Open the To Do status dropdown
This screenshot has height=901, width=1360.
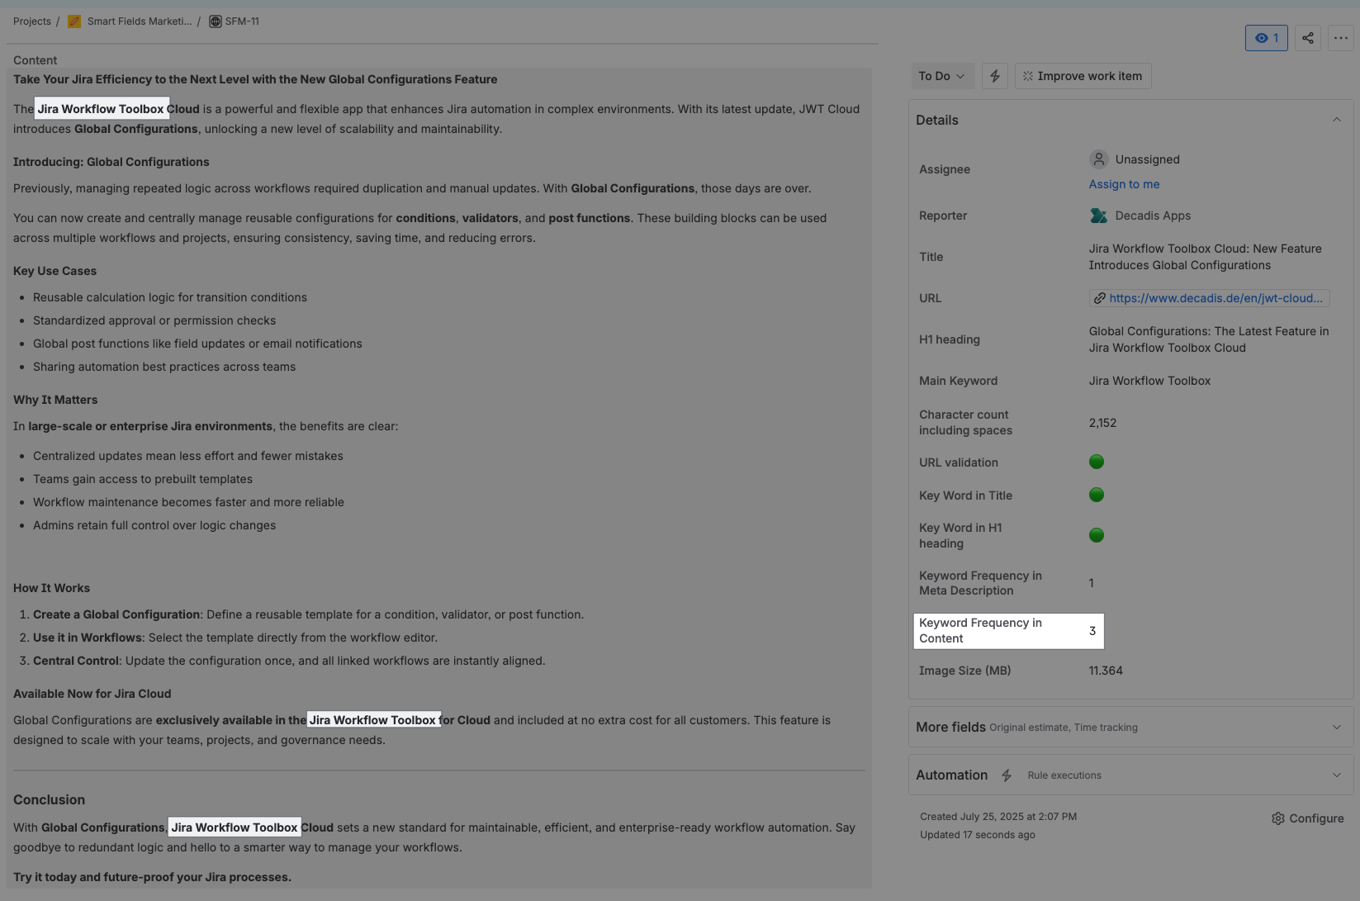point(941,76)
